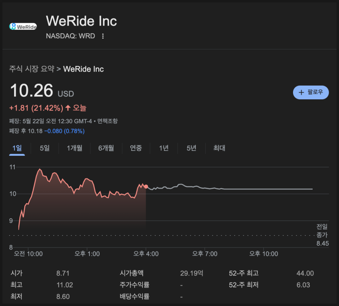This screenshot has height=306, width=339.
Task: Click the 52-주 최고 label
Action: [x=244, y=273]
